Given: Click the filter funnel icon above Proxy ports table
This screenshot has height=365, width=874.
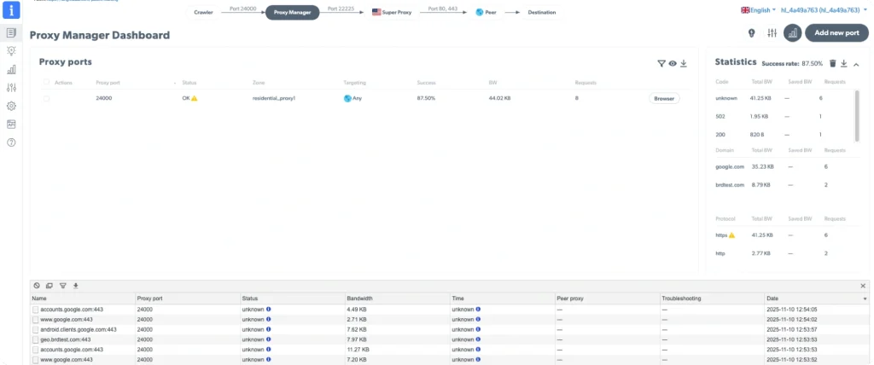Looking at the screenshot, I should click(x=661, y=63).
